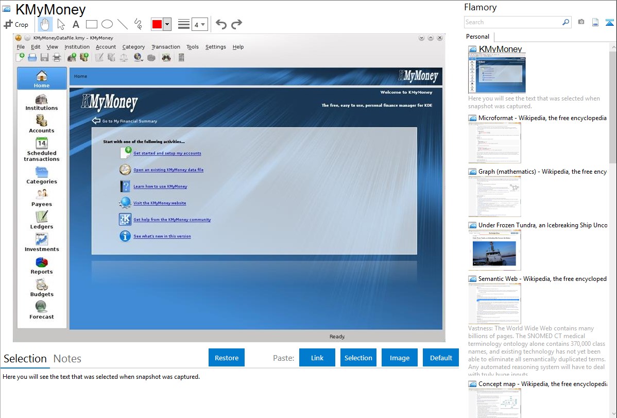Click the paste Link button
Viewport: 617px width, 418px height.
(x=317, y=358)
